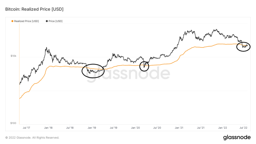Click the $10k y-axis label

click(x=13, y=56)
